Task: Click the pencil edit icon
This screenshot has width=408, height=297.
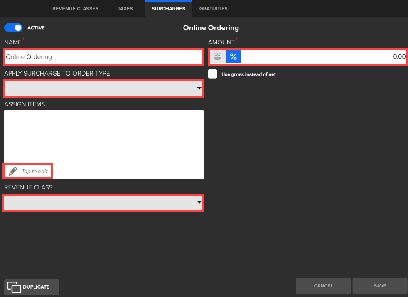Action: tap(13, 171)
